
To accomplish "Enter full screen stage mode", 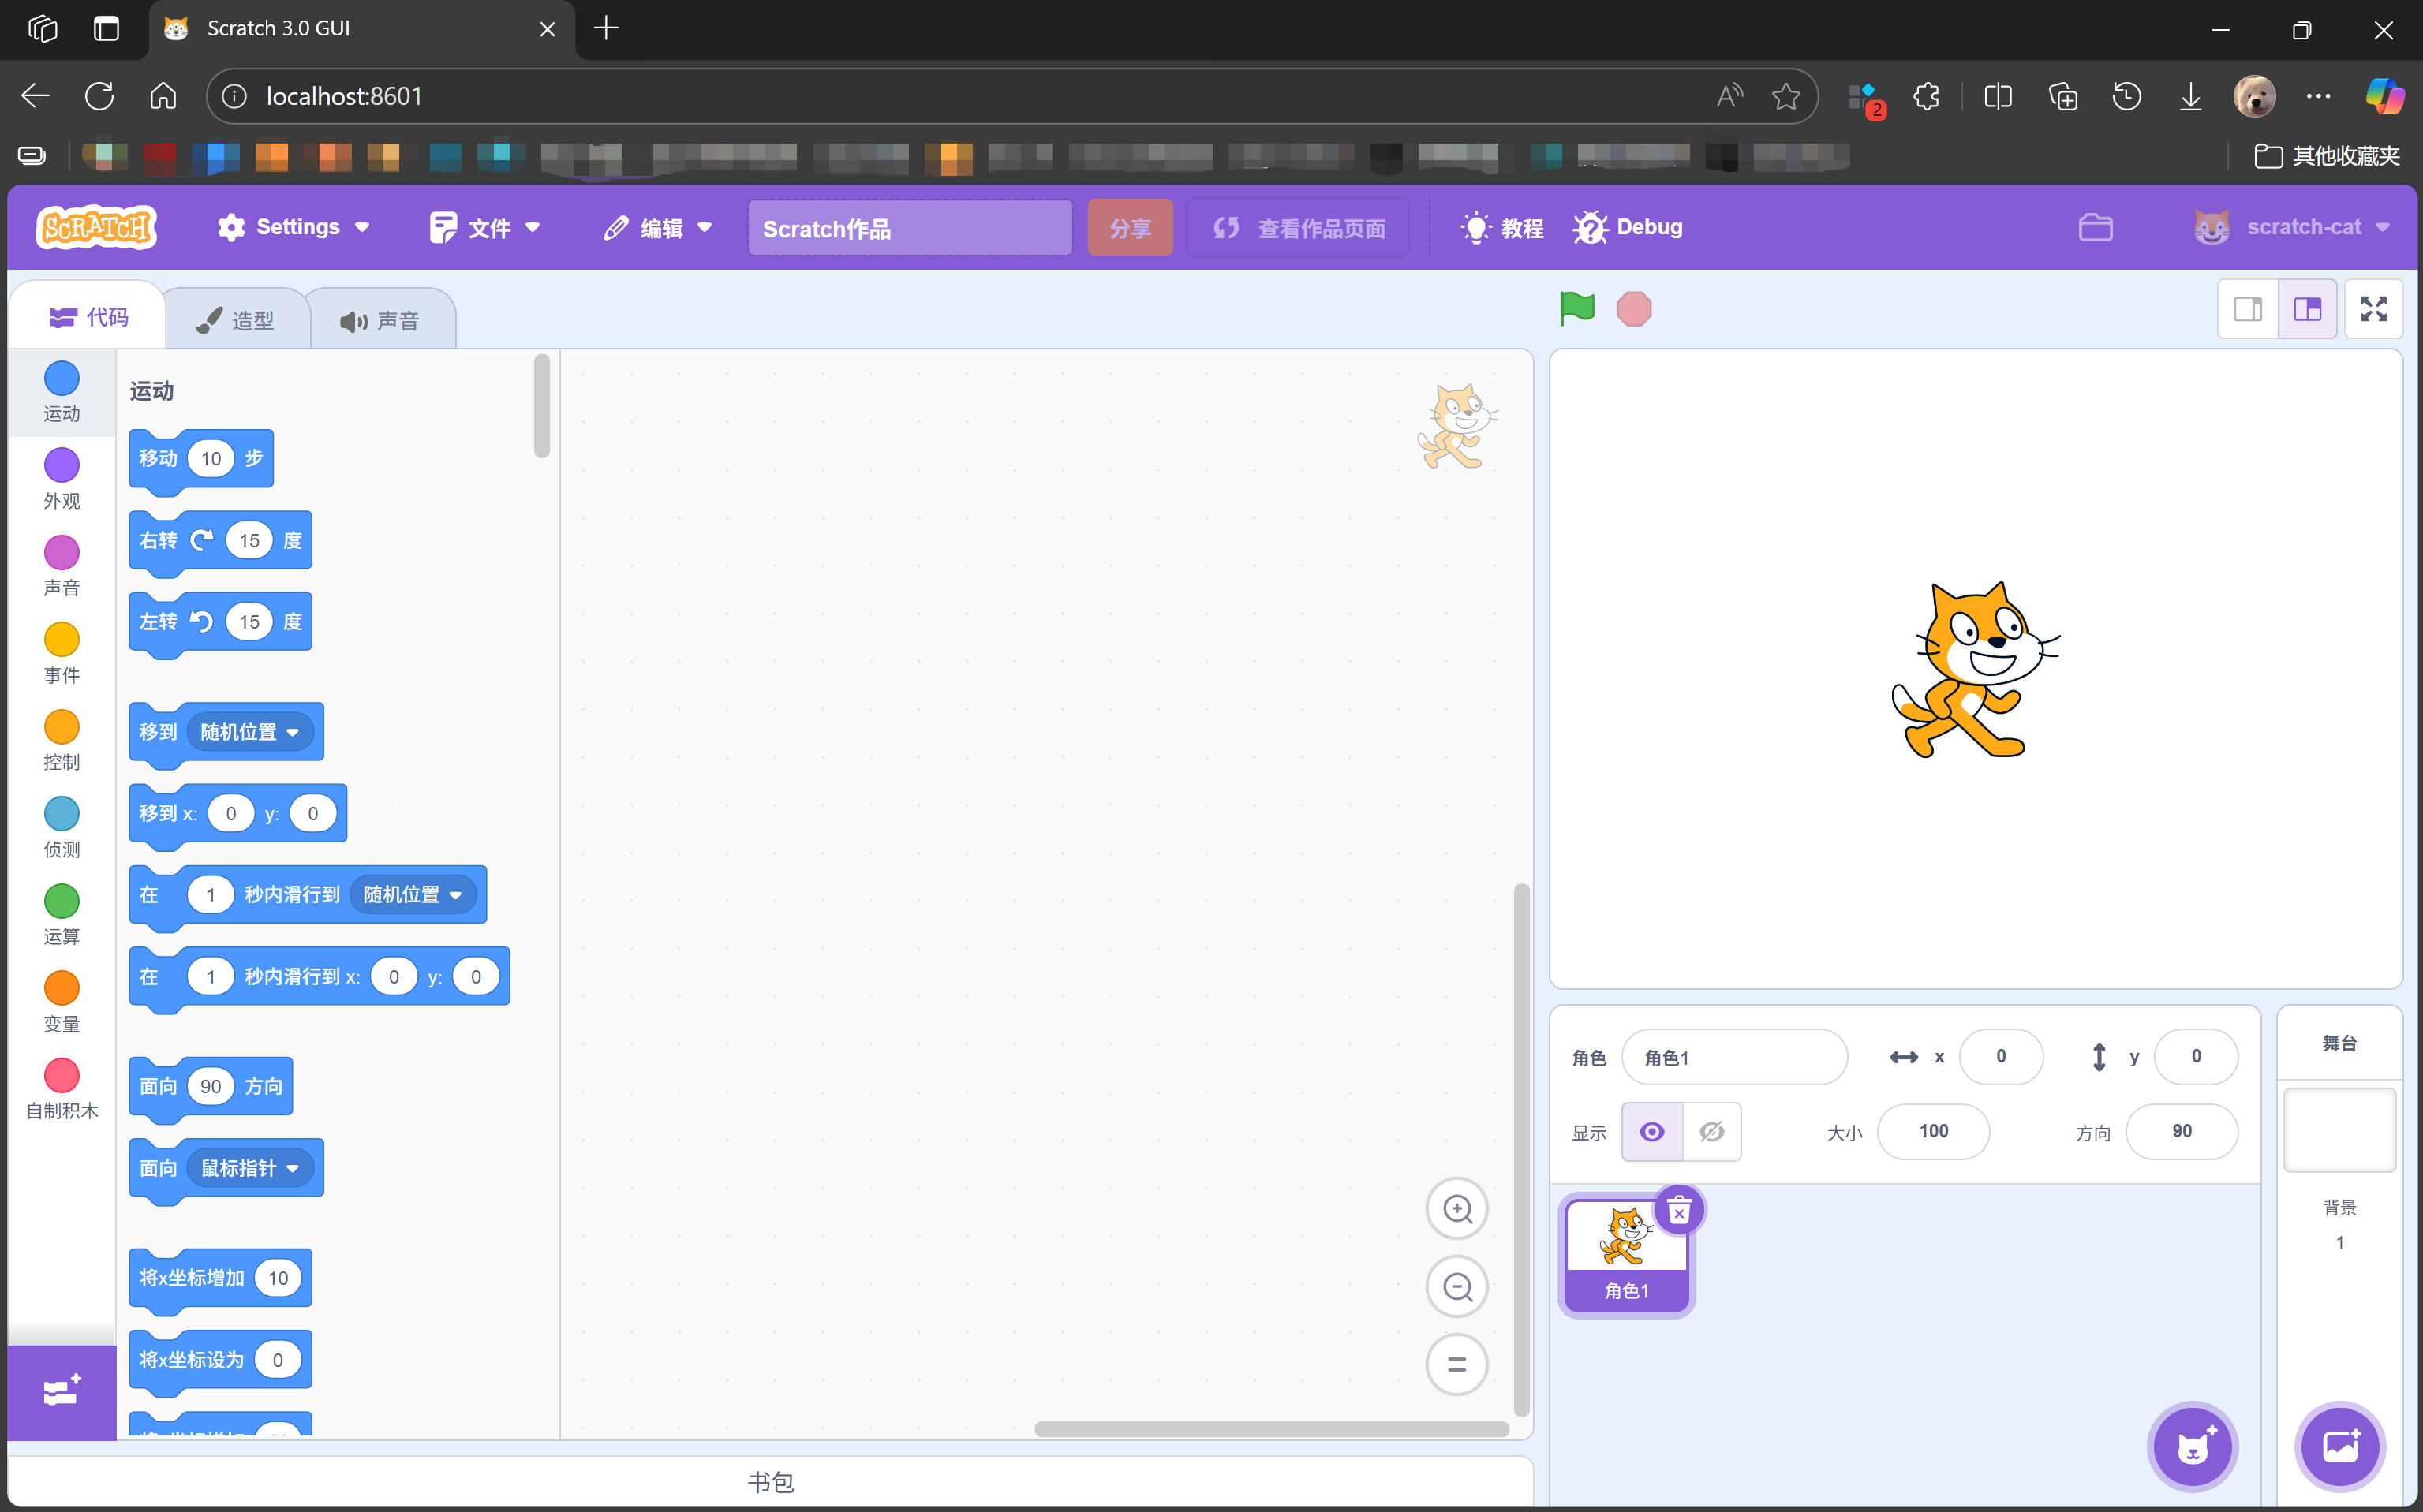I will click(2373, 309).
